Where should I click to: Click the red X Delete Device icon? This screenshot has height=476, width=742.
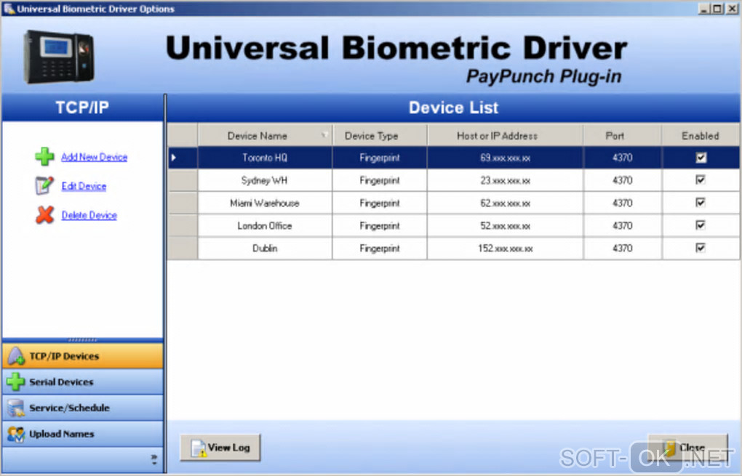44,214
